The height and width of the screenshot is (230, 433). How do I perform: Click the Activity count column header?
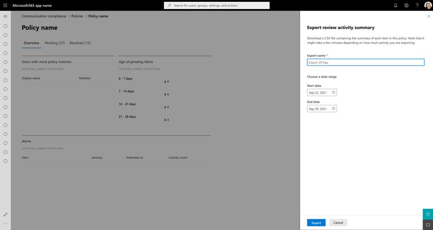pyautogui.click(x=178, y=157)
